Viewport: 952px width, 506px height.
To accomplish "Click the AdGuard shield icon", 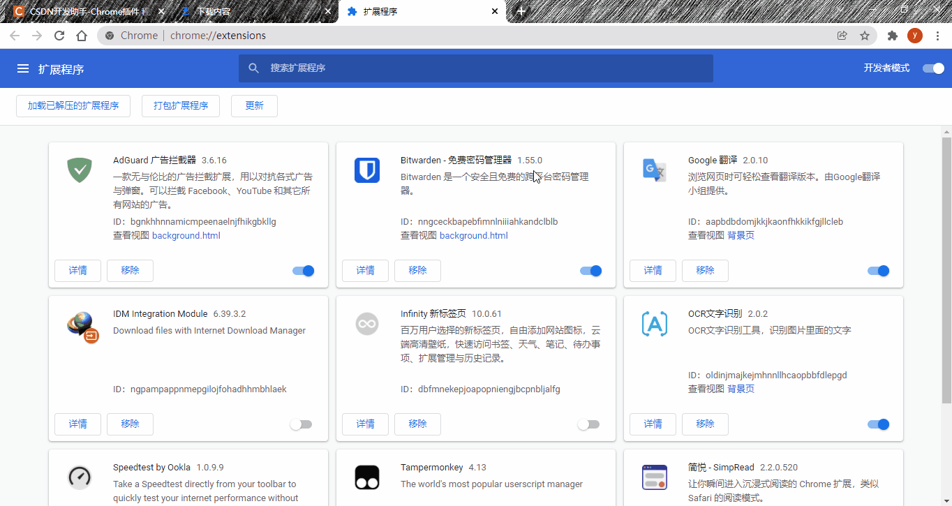I will [79, 170].
